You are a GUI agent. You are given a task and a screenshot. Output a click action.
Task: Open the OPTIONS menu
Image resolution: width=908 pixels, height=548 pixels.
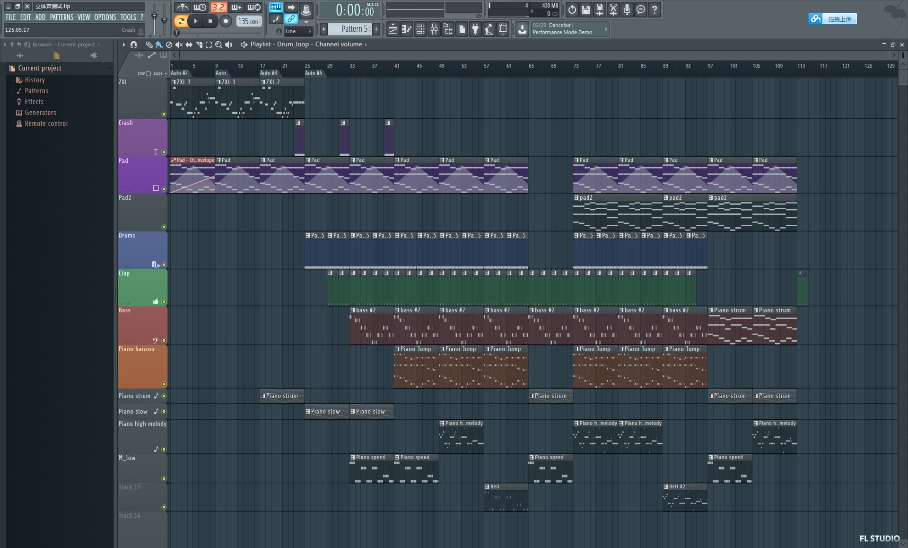(x=105, y=17)
